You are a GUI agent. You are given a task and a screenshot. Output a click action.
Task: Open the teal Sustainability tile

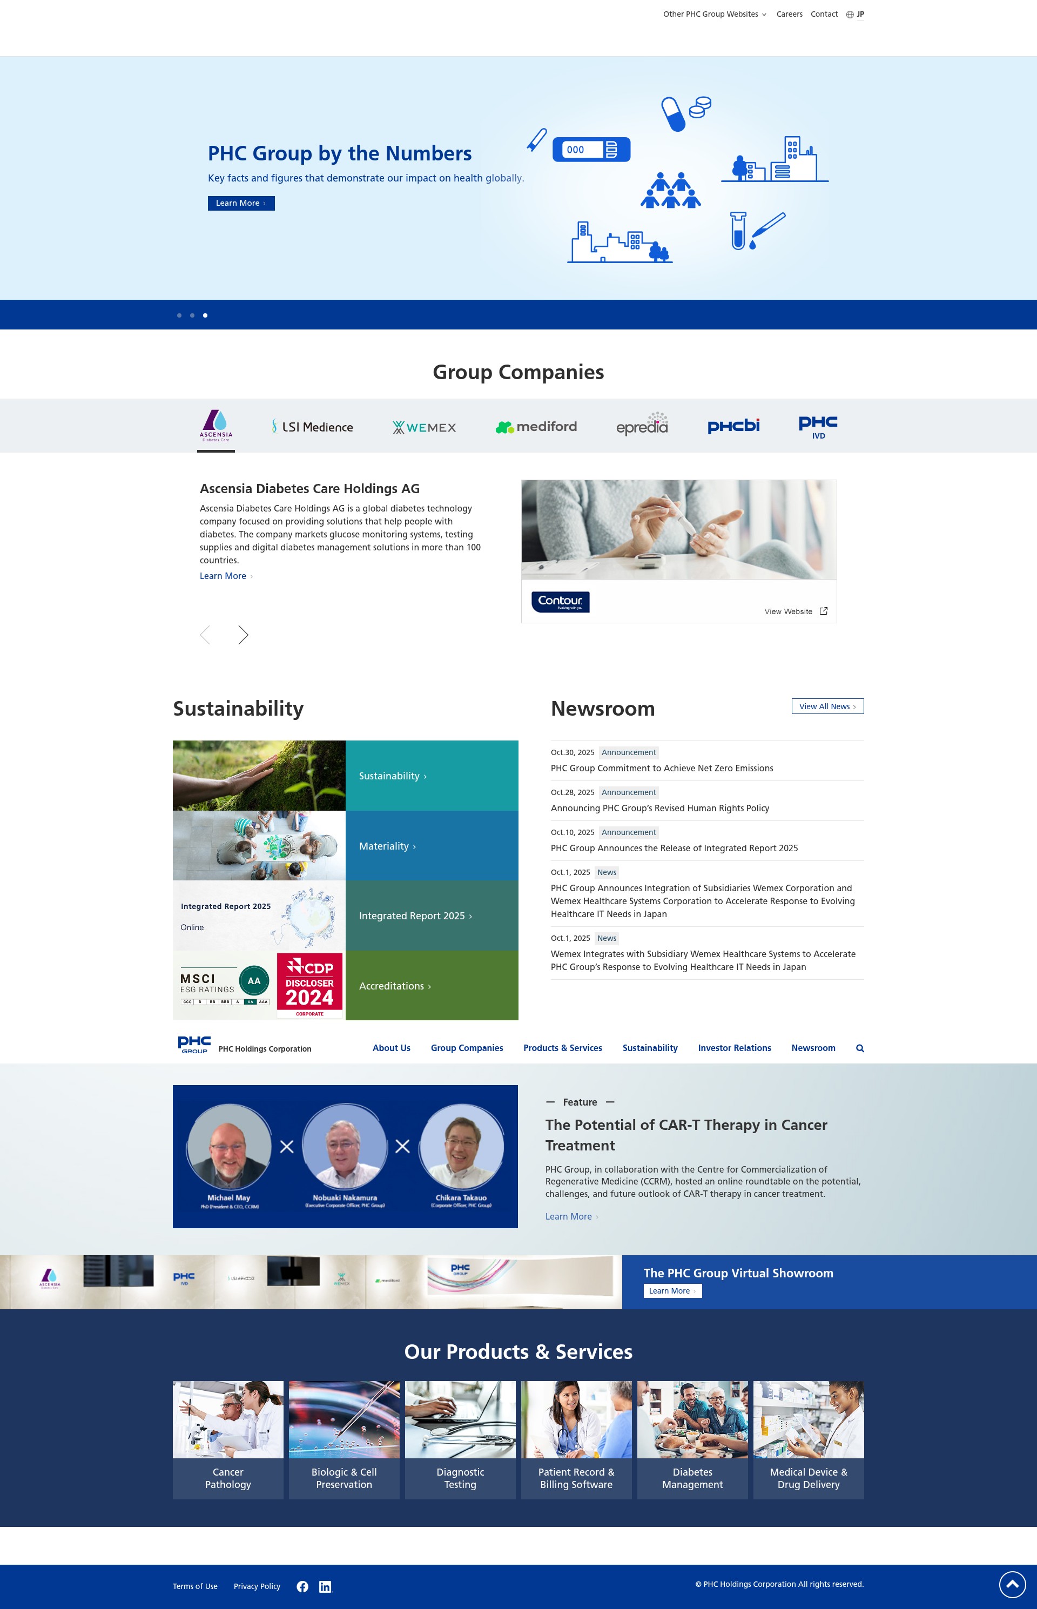coord(432,776)
